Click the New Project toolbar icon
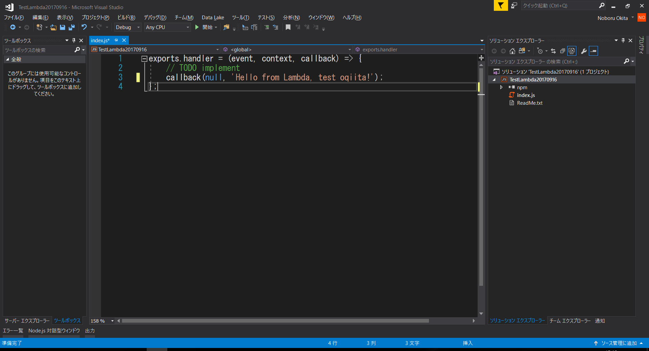Image resolution: width=649 pixels, height=351 pixels. pos(39,27)
